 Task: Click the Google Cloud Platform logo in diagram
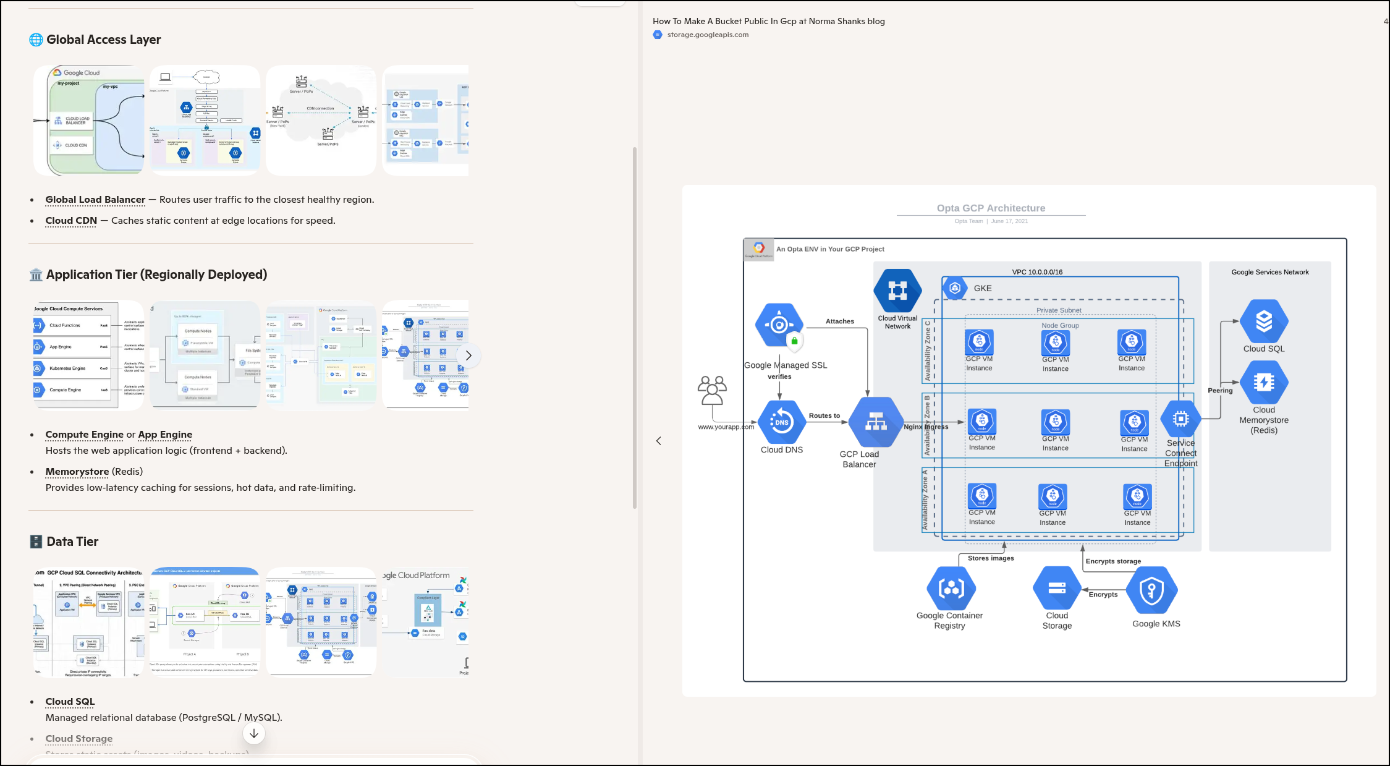758,249
